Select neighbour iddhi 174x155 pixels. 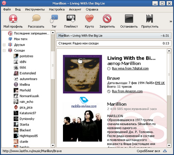click(23, 62)
